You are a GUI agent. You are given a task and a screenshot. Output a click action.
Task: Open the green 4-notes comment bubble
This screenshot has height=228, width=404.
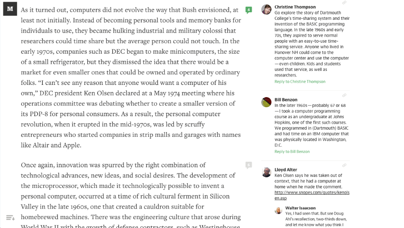tap(249, 10)
